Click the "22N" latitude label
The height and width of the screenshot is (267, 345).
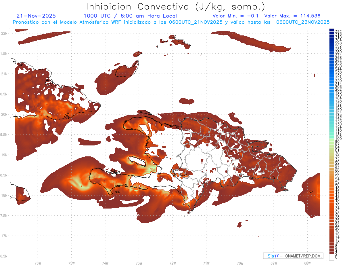point(4,33)
